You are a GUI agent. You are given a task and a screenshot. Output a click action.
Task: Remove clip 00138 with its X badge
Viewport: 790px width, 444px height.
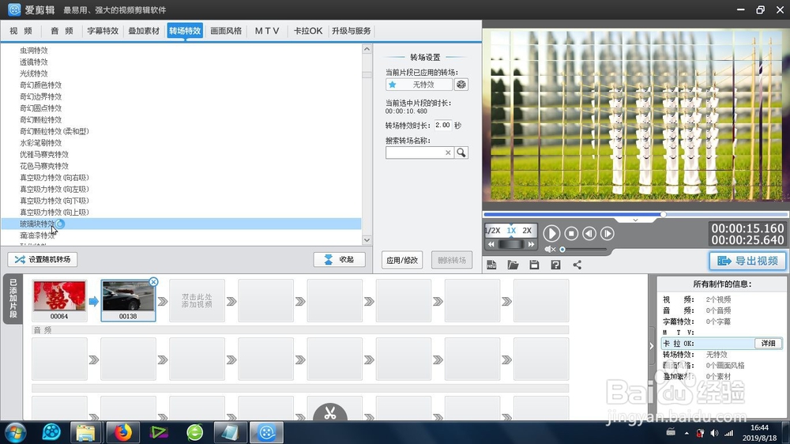[x=154, y=282]
